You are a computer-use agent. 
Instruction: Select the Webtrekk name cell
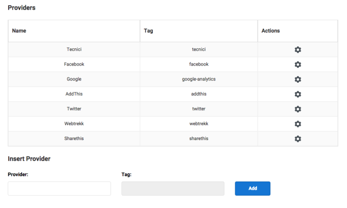tap(74, 124)
